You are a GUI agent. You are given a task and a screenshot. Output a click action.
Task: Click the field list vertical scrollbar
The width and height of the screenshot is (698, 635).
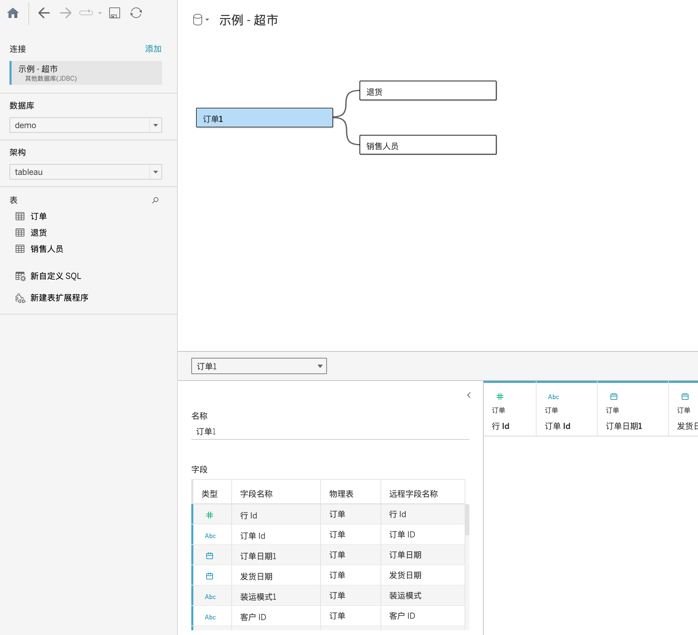tap(467, 520)
